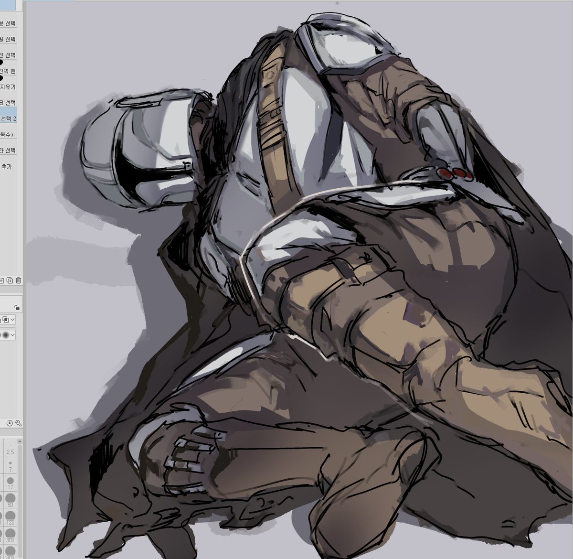
Task: Click the trash can delete icon
Action: [x=18, y=280]
